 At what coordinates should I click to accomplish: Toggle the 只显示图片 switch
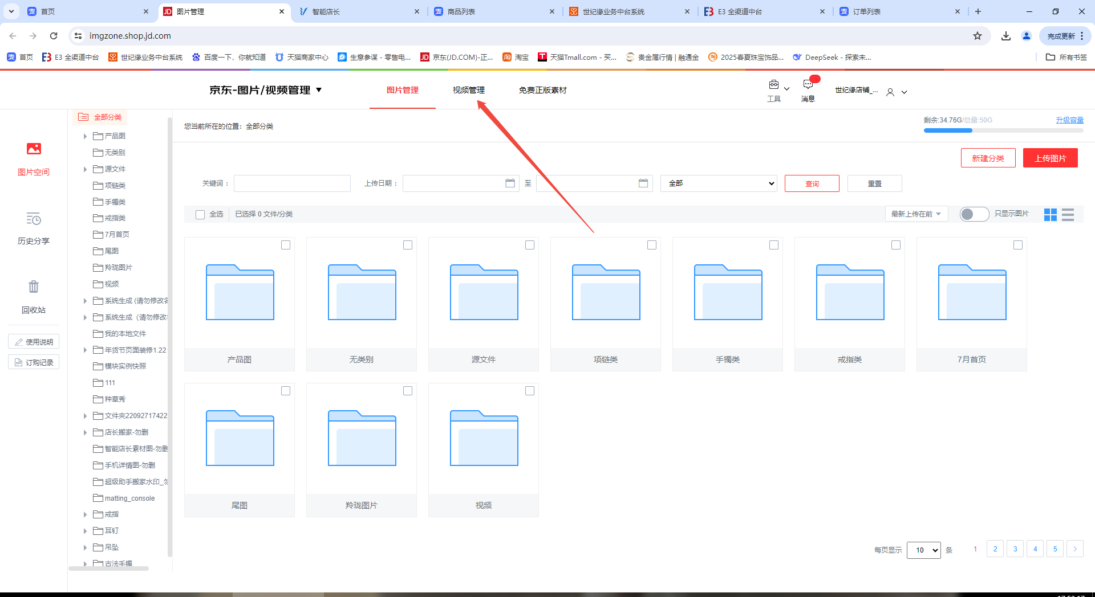[974, 214]
